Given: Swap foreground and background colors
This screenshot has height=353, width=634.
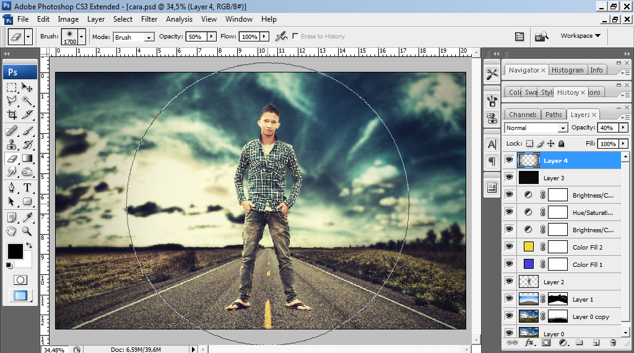Looking at the screenshot, I should pos(28,245).
